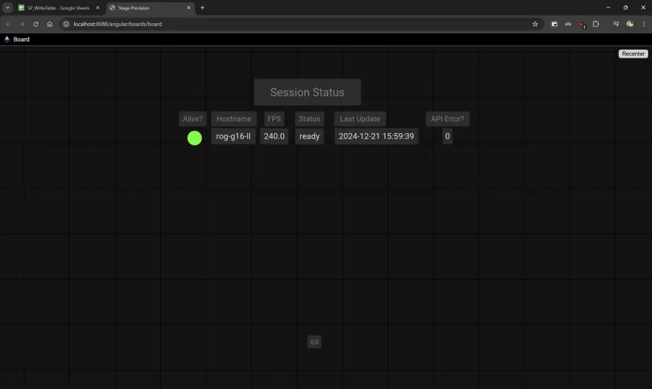652x389 pixels.
Task: Select the Stage Precision browser tab
Action: pyautogui.click(x=150, y=8)
